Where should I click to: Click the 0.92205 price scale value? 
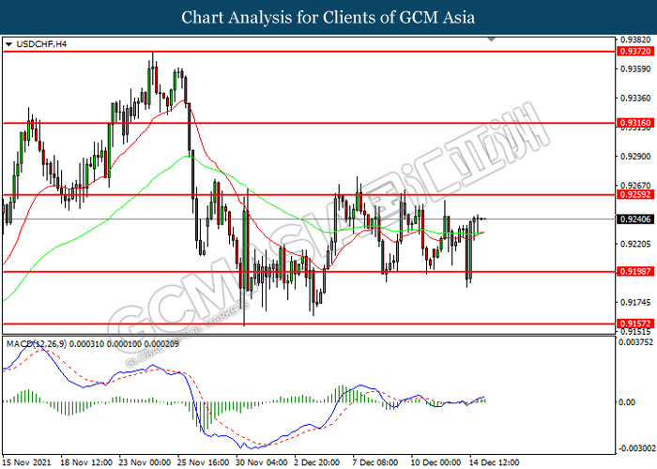[x=635, y=244]
